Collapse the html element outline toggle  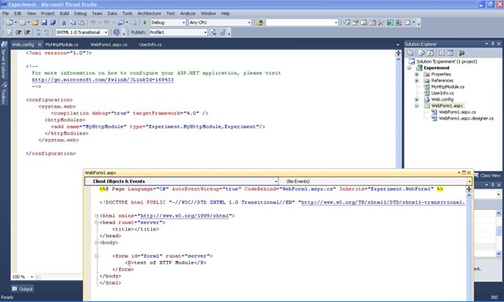point(96,216)
